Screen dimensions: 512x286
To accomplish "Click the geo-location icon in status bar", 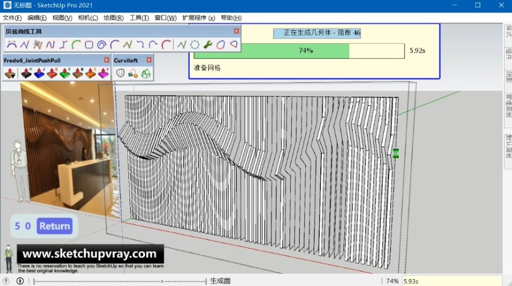I will tap(6, 281).
